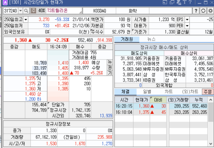This screenshot has width=214, height=148.
Task: Select the 16:10:04 trade row
Action: [161, 112]
